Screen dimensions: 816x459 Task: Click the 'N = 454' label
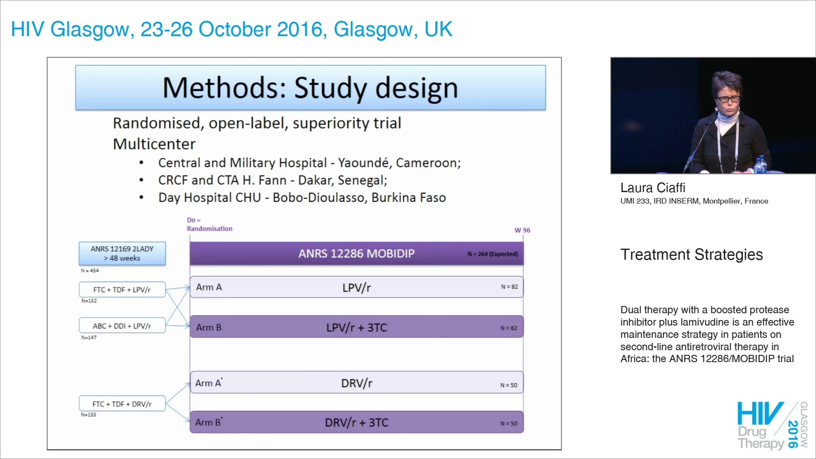point(90,271)
